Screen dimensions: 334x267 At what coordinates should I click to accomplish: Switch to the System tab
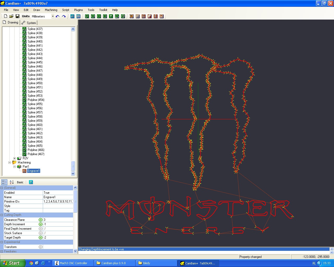pyautogui.click(x=29, y=23)
